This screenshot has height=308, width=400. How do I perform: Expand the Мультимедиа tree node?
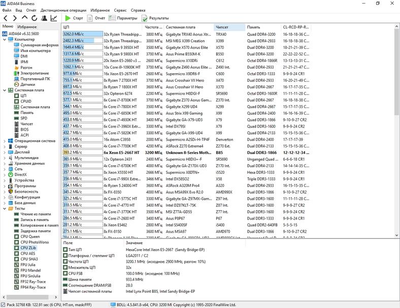[5, 158]
